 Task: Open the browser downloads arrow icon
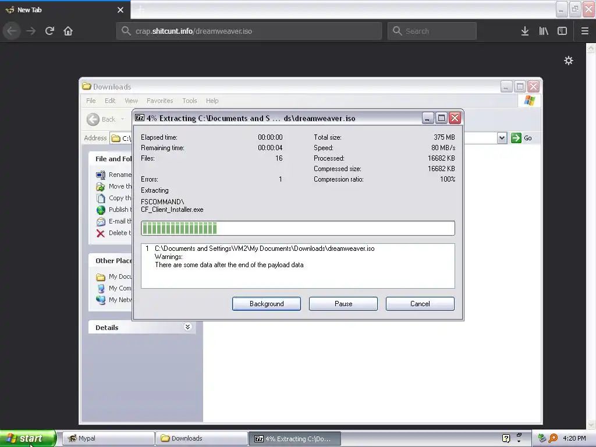point(525,31)
